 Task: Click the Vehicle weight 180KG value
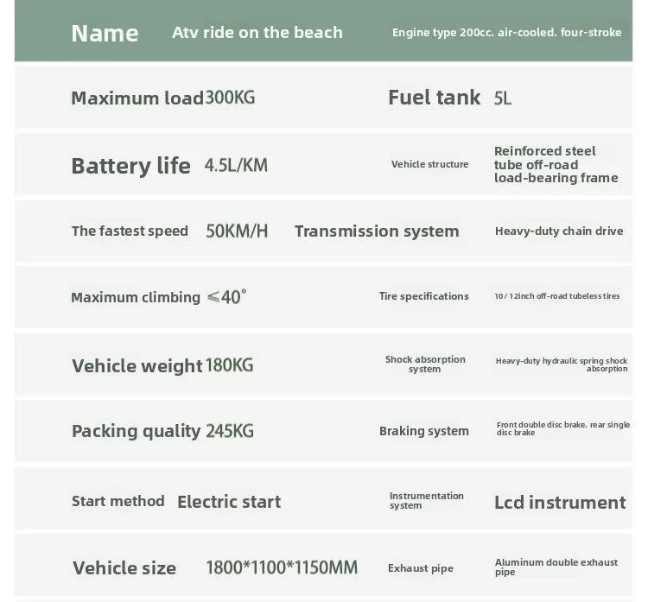pyautogui.click(x=229, y=365)
